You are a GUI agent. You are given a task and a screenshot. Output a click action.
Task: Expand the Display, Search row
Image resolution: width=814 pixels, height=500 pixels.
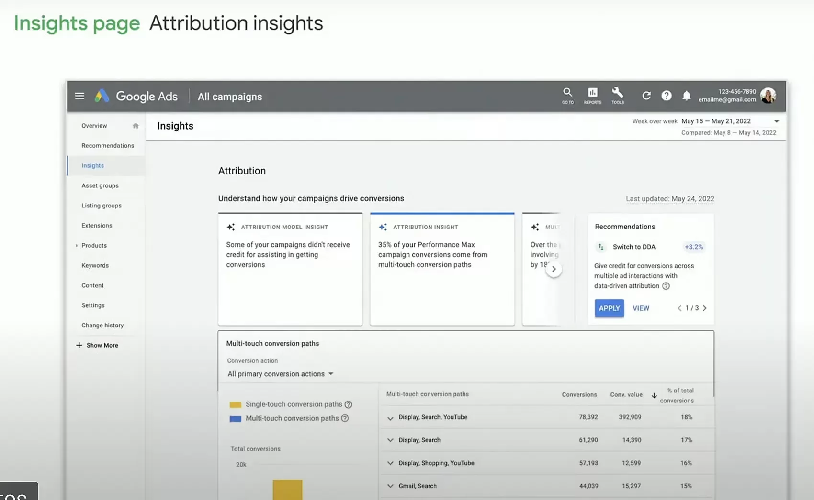click(x=390, y=440)
